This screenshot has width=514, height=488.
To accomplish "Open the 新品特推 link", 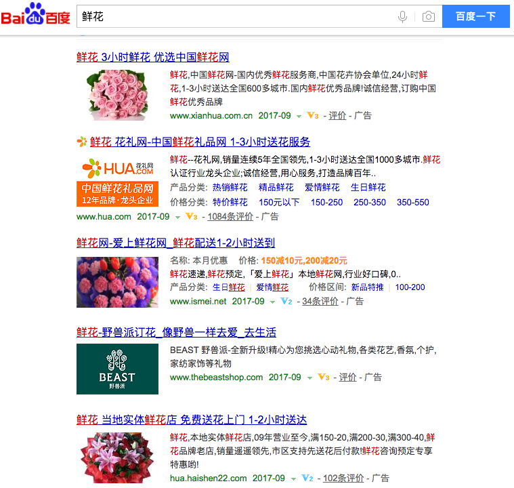I will (x=368, y=287).
